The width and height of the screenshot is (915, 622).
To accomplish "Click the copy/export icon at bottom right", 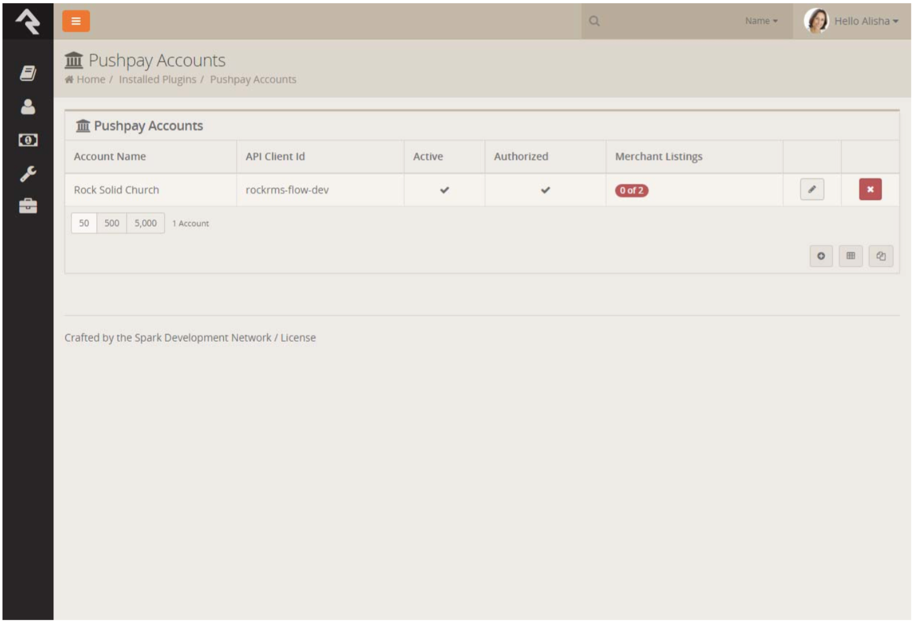I will [881, 256].
